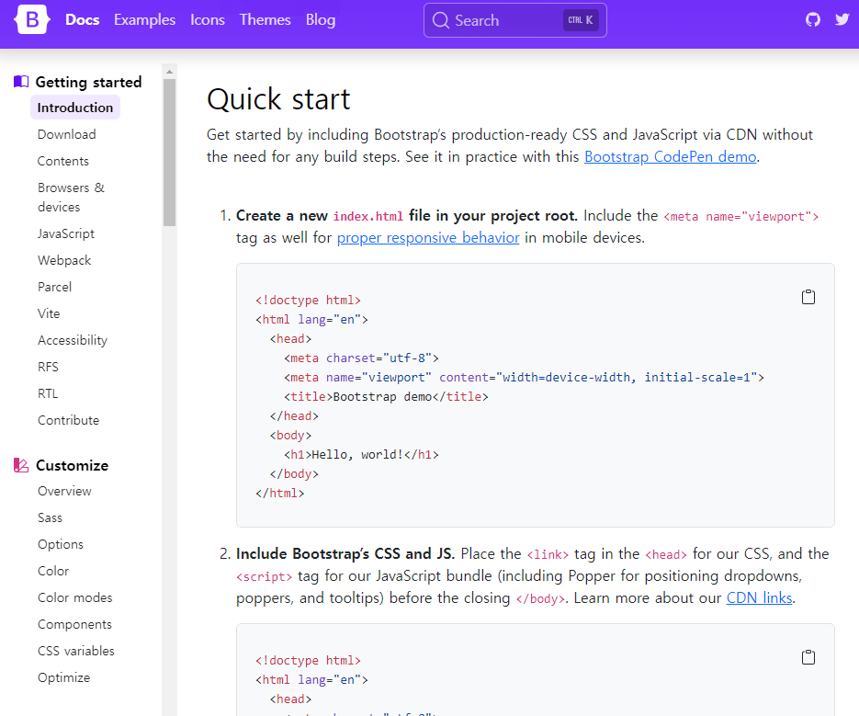Click the <link> inline code
Viewport: 859px width, 716px height.
548,555
